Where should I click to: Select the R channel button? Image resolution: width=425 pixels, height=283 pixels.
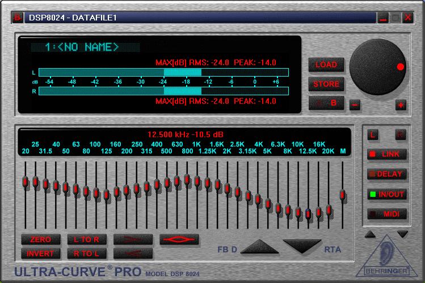[x=401, y=134]
